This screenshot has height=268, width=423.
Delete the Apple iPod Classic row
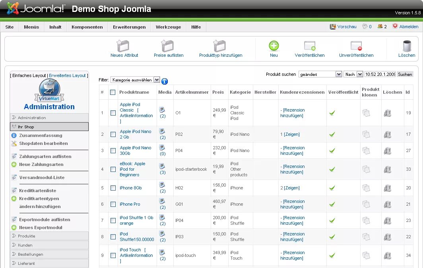pyautogui.click(x=387, y=113)
